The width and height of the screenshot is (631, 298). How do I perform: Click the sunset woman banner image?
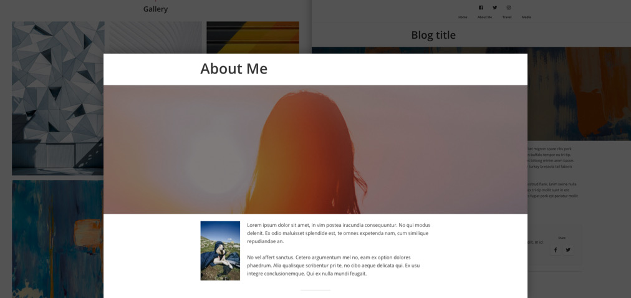(315, 149)
